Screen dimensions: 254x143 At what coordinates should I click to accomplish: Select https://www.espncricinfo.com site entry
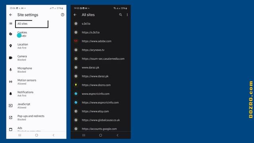click(100, 102)
